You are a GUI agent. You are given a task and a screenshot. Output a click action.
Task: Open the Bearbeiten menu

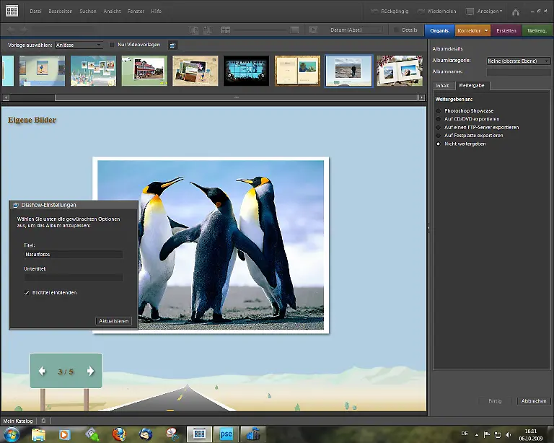pos(60,12)
